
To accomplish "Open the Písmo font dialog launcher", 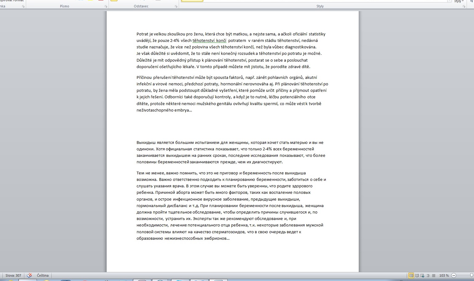I will [x=106, y=6].
